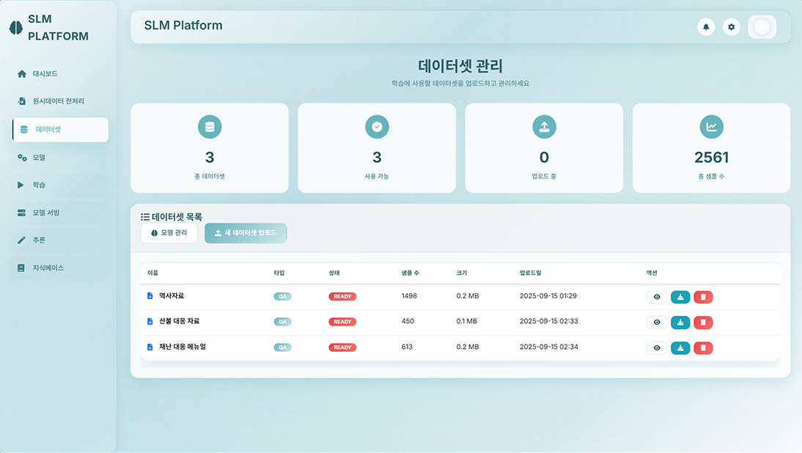This screenshot has width=802, height=453.
Task: Open the settings gear icon
Action: click(x=731, y=26)
